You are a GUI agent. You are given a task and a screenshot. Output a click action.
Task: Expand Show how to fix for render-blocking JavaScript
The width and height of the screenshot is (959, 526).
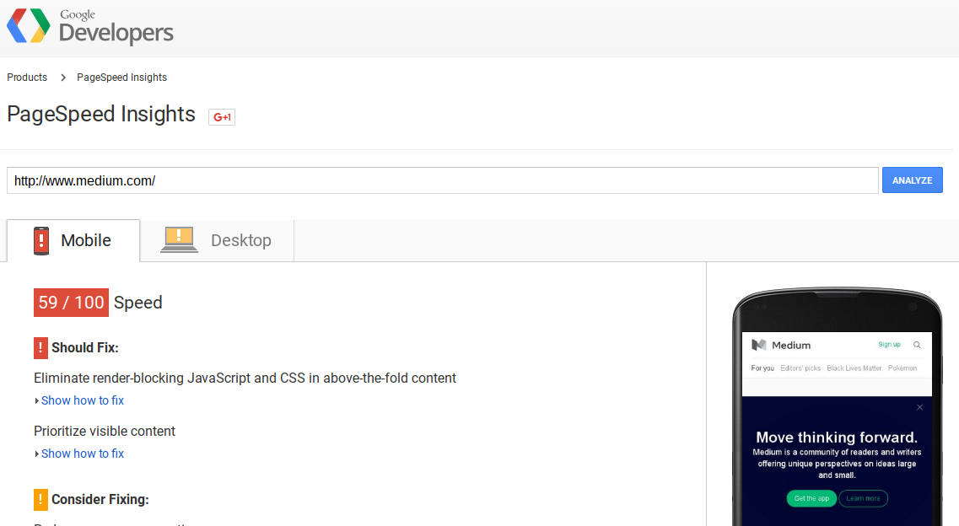(x=82, y=400)
